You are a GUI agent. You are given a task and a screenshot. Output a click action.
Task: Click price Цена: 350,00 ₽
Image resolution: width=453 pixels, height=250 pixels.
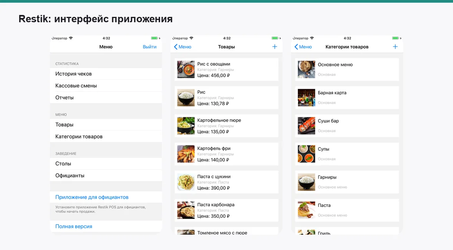213,216
